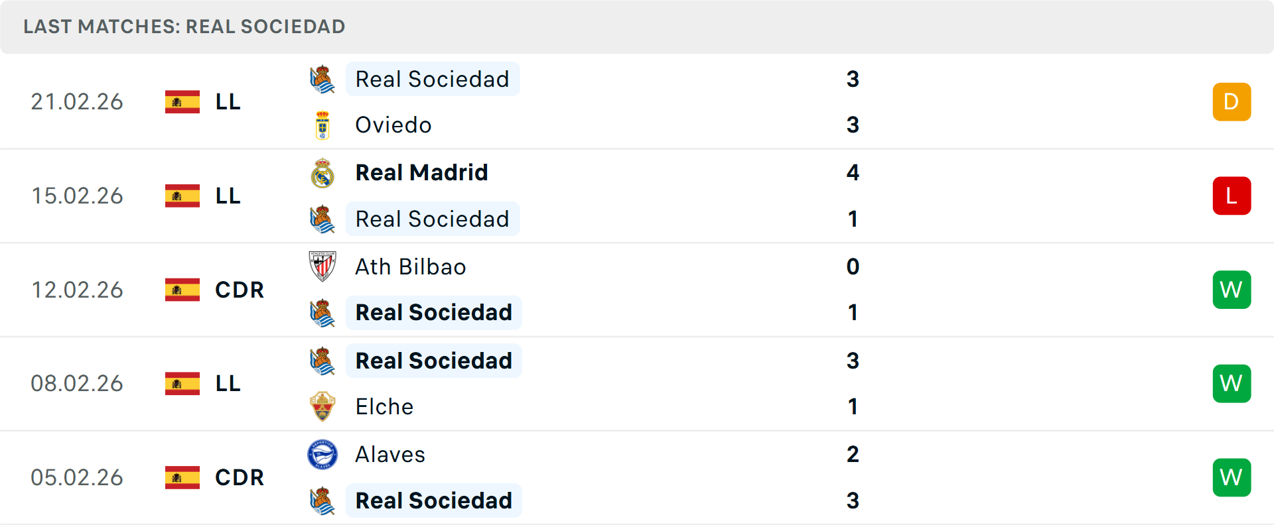Click the orange D draw badge
This screenshot has height=525, width=1274.
[x=1232, y=102]
